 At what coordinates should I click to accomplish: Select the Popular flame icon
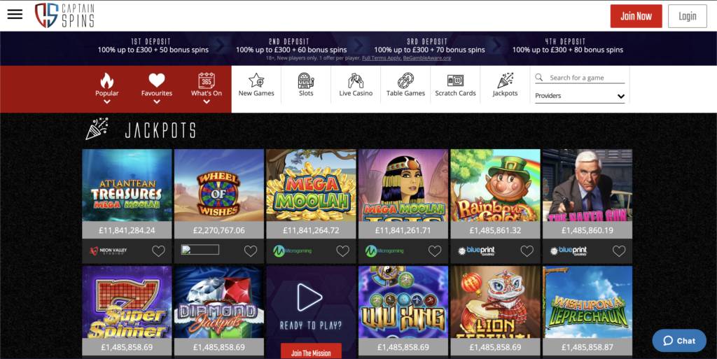click(x=106, y=80)
